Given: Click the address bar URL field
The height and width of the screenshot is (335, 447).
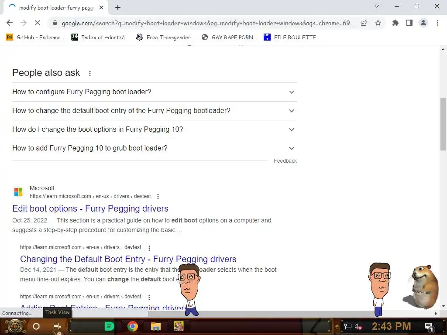Looking at the screenshot, I should (x=208, y=23).
